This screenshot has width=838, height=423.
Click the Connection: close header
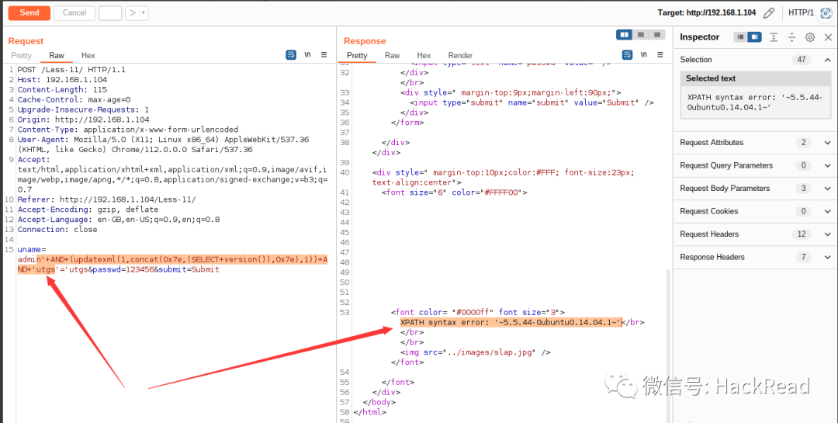pyautogui.click(x=57, y=230)
